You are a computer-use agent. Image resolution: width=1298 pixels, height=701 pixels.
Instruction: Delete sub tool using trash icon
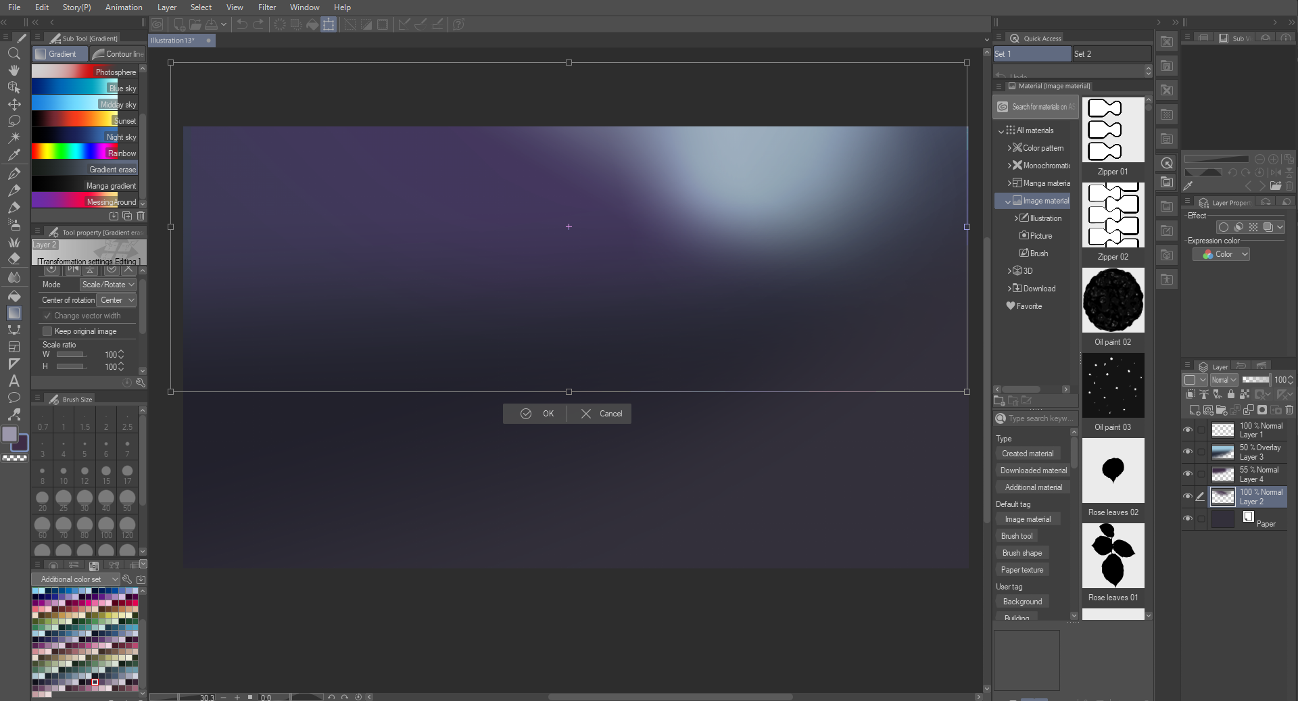click(x=141, y=216)
